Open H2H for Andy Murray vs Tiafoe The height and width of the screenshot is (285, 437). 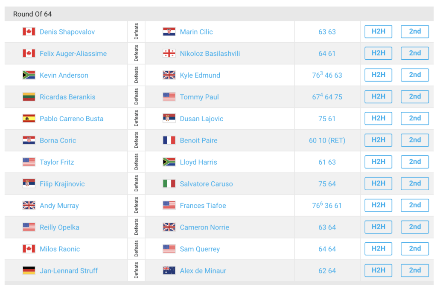click(378, 205)
